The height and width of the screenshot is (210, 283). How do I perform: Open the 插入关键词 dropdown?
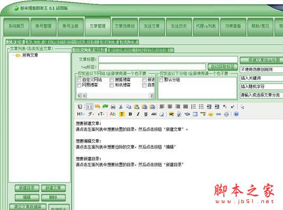[261, 78]
